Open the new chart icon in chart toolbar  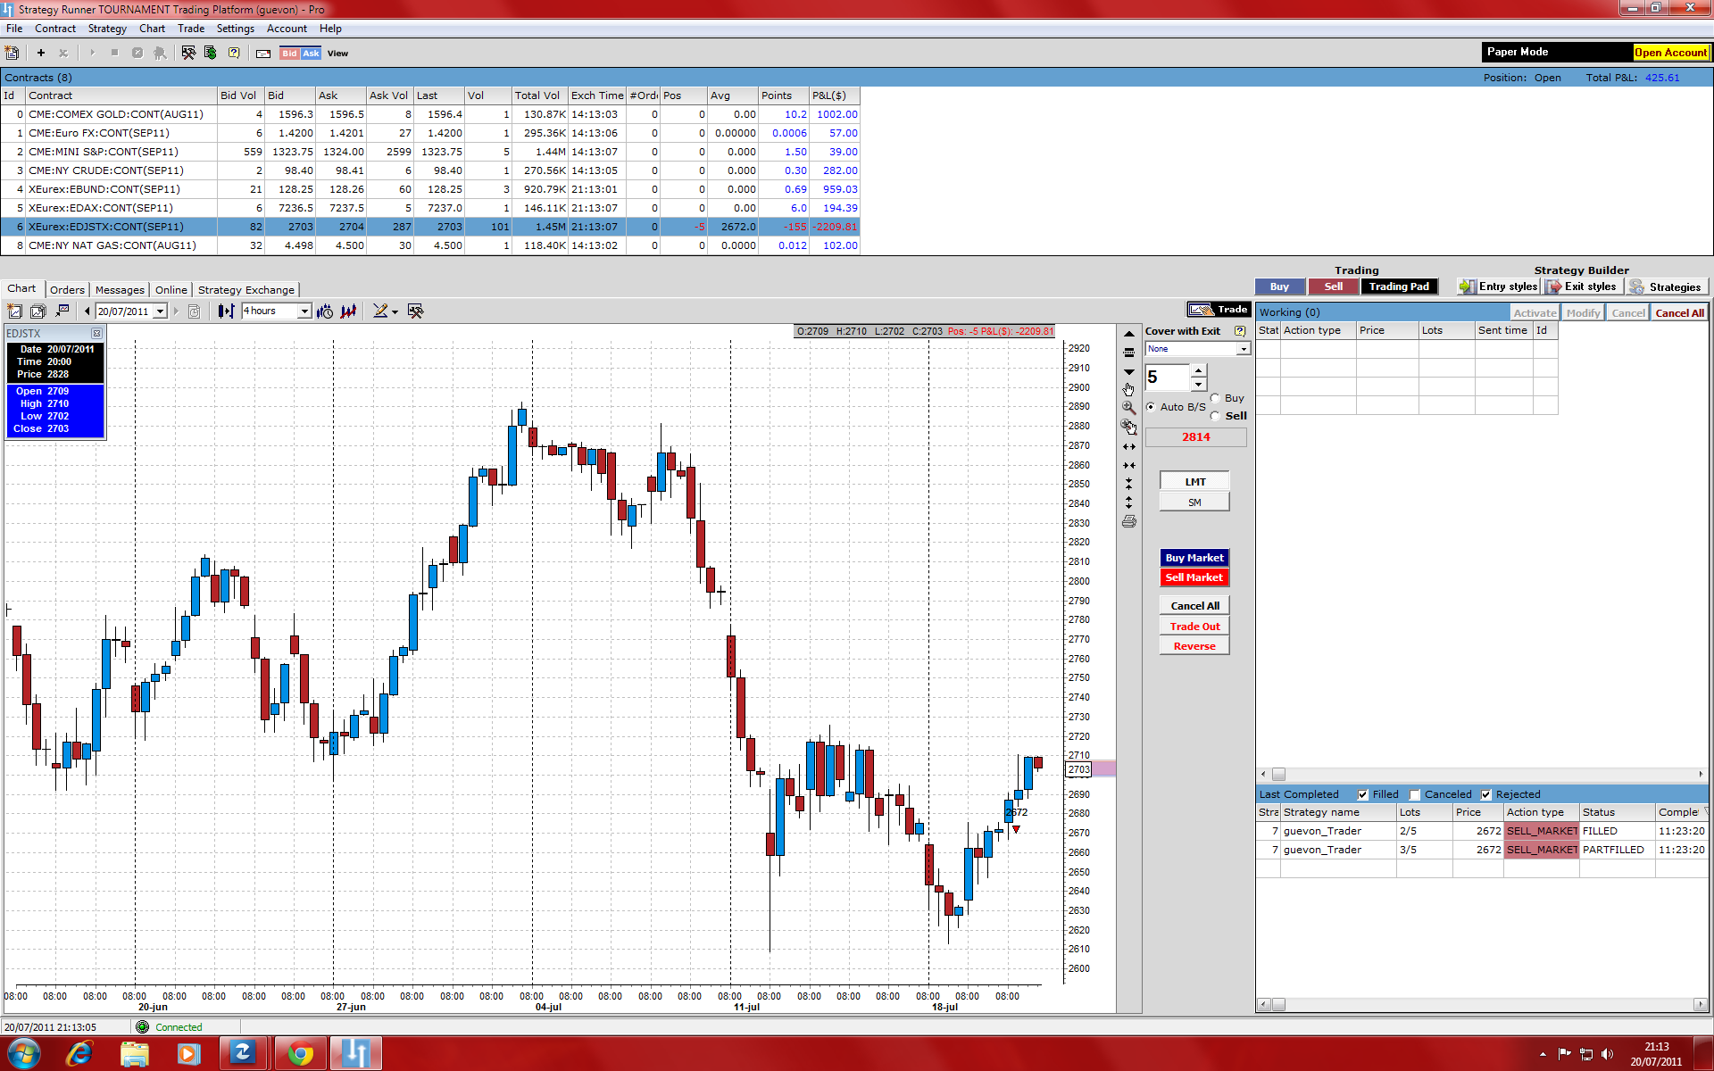coord(14,311)
